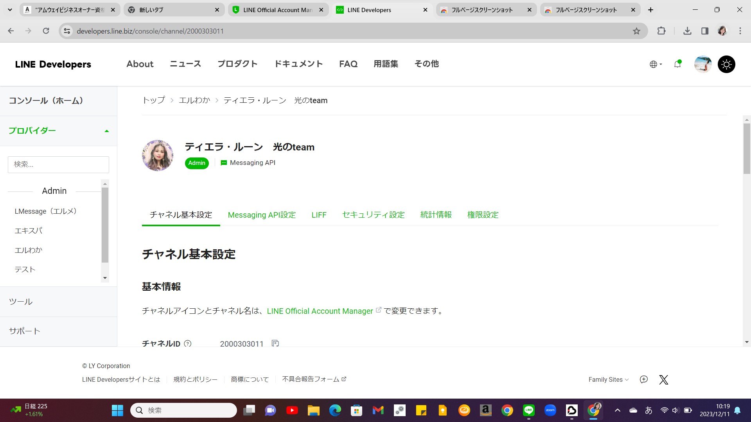Viewport: 751px width, 422px height.
Task: Toggle the Chrome side panel icon
Action: (x=705, y=31)
